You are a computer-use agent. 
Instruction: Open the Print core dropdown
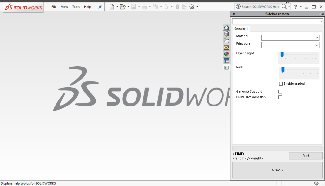point(290,45)
